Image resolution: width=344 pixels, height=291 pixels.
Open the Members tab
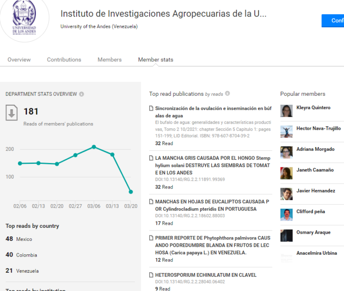coord(109,60)
